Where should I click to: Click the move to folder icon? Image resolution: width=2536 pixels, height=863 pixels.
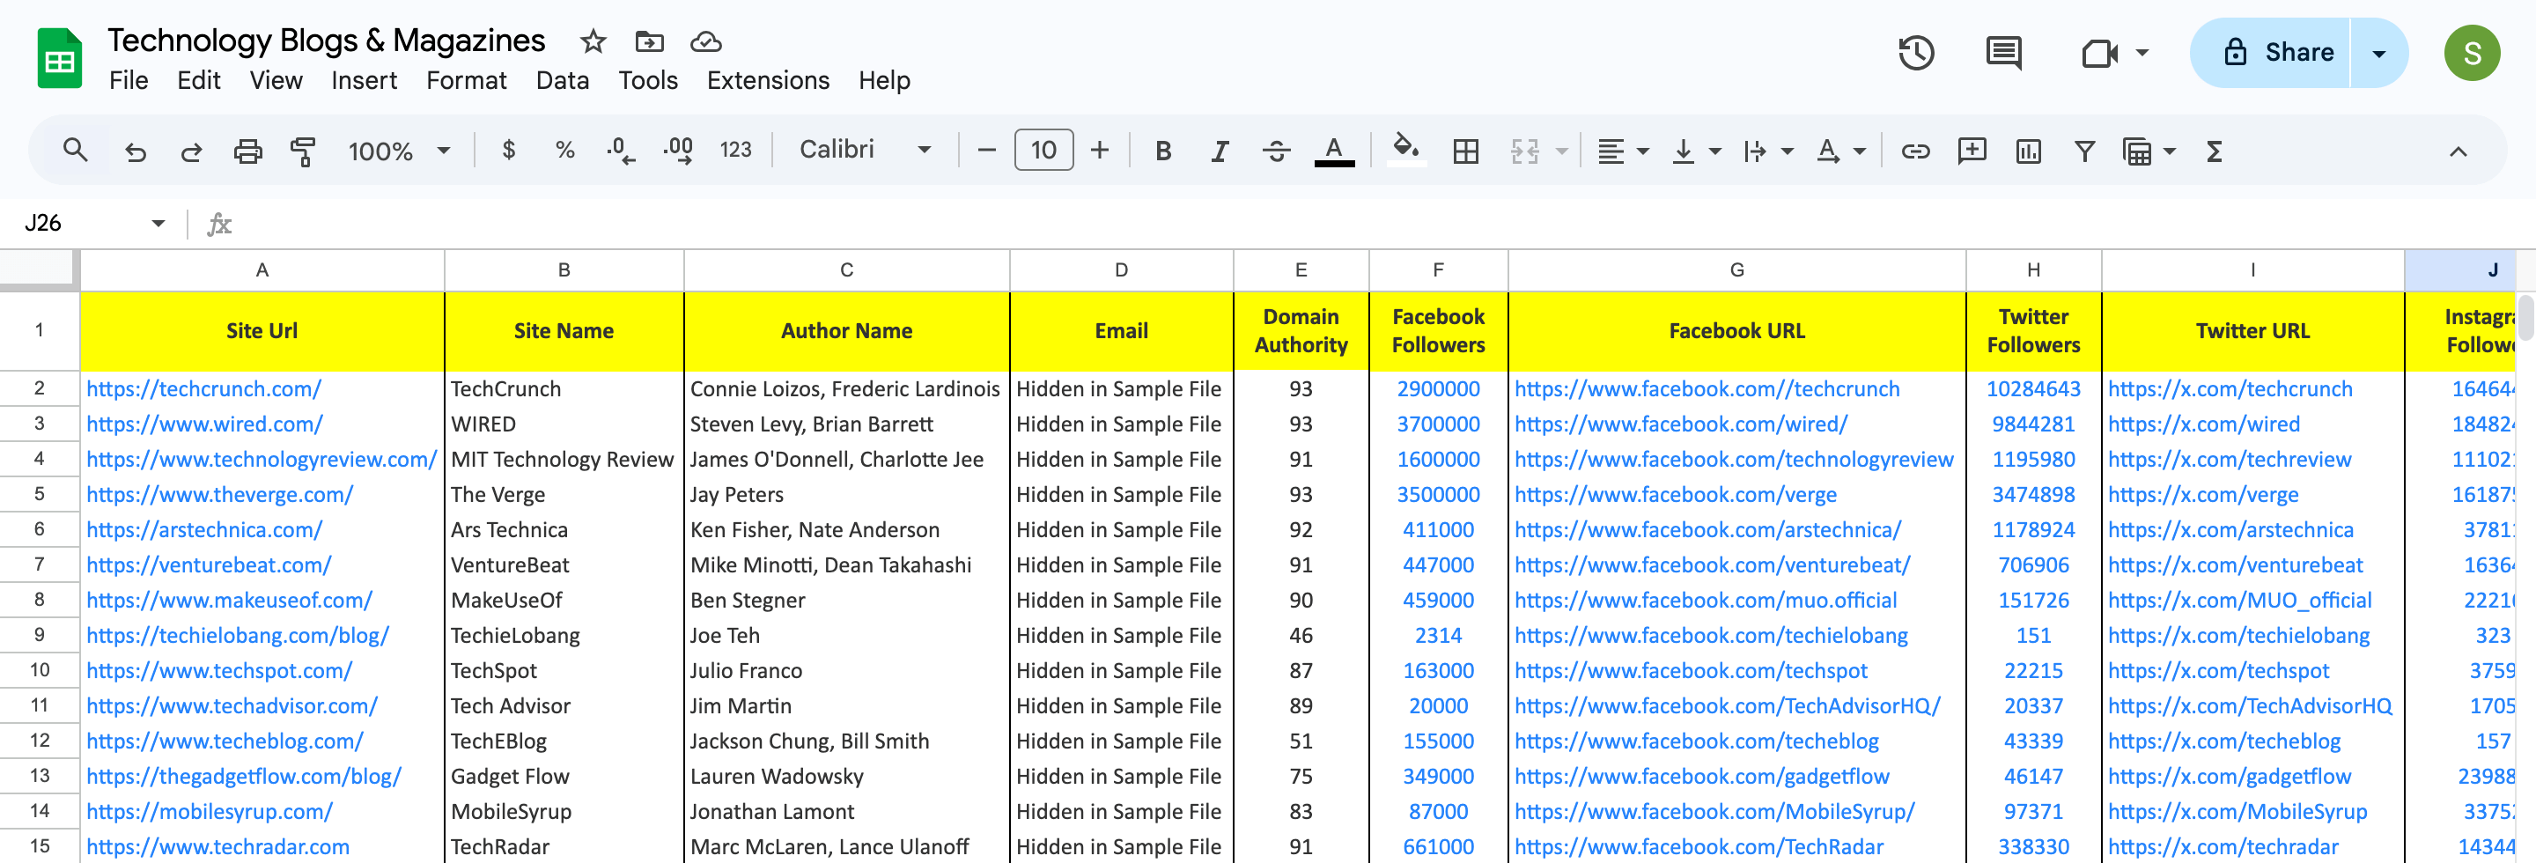(650, 41)
